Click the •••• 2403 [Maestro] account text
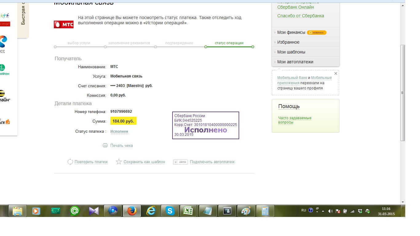420x236 pixels. (131, 86)
